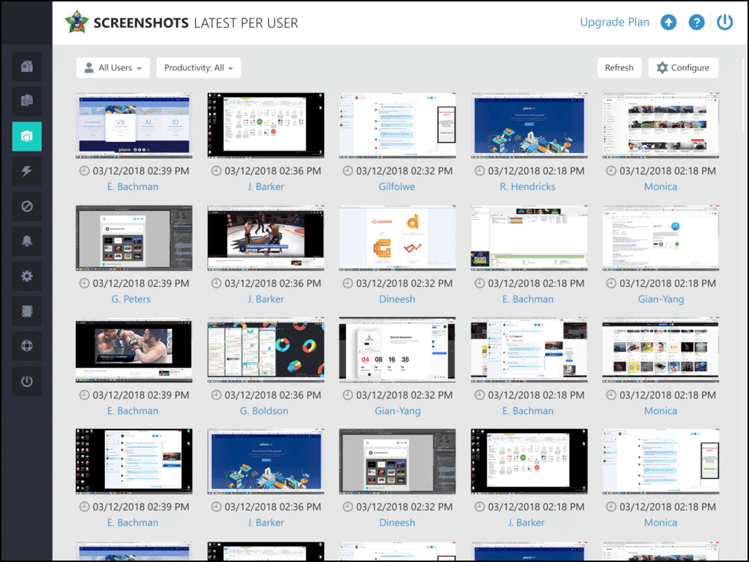Open settings via sidebar gear icon
749x562 pixels.
pos(27,277)
